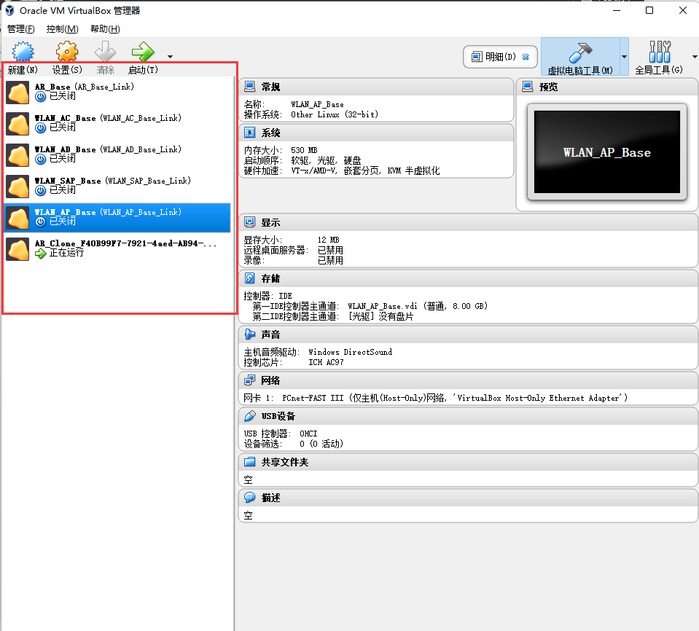Click the running AR_Clone machine icon
This screenshot has height=631, width=699.
pos(17,248)
